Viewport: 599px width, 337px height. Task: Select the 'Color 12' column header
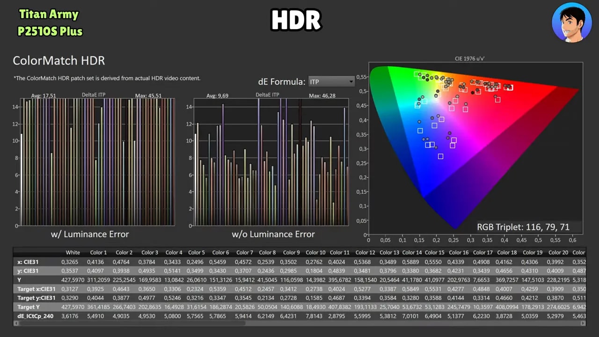click(x=365, y=253)
